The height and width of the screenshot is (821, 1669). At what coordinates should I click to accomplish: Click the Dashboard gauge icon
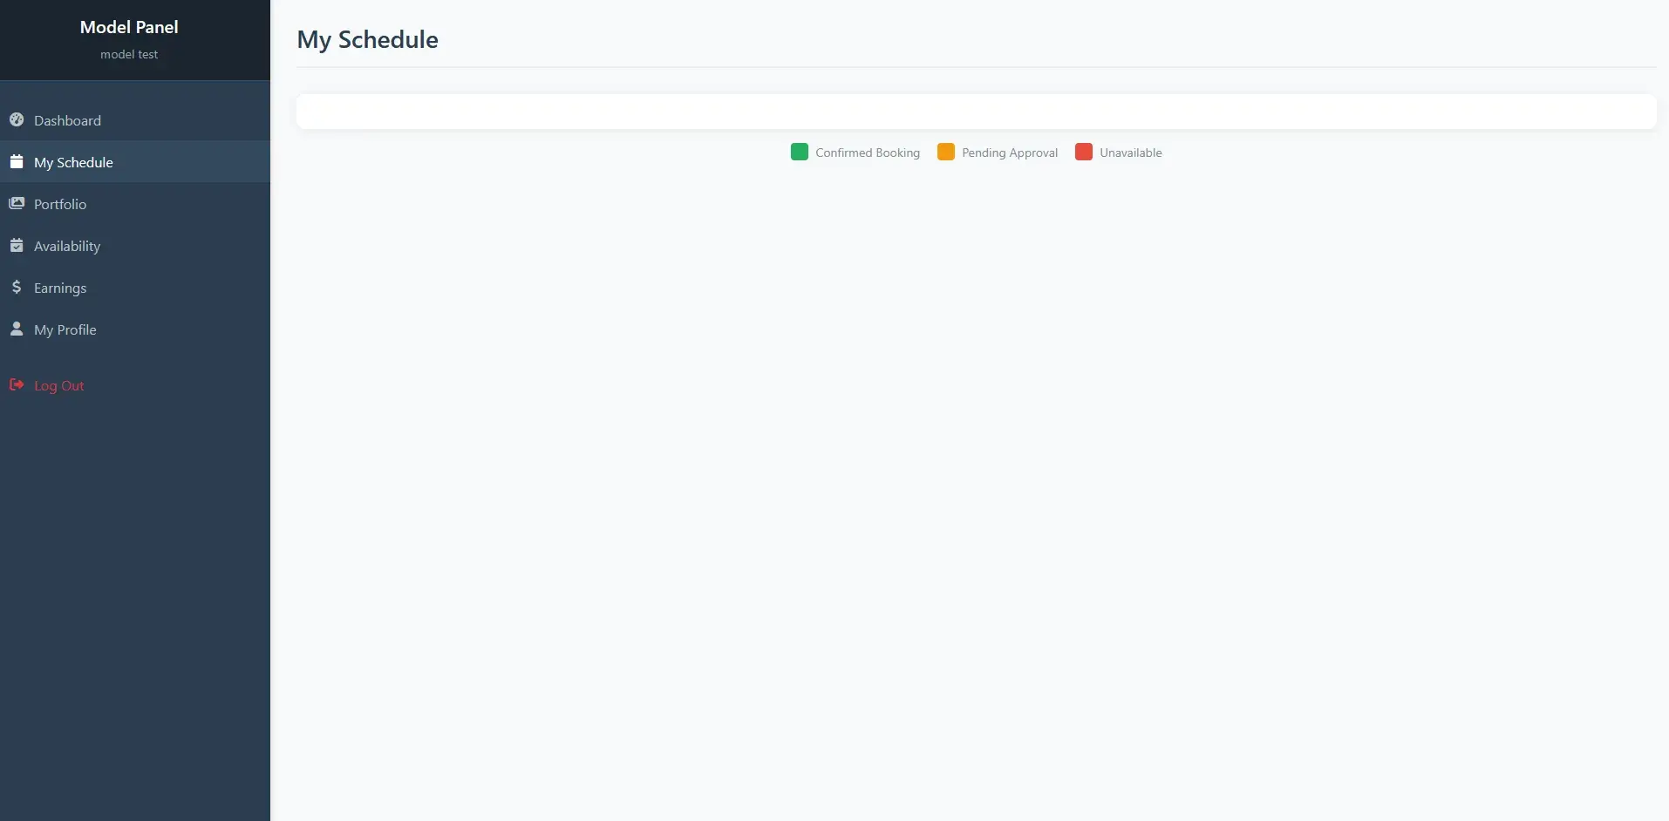[17, 119]
